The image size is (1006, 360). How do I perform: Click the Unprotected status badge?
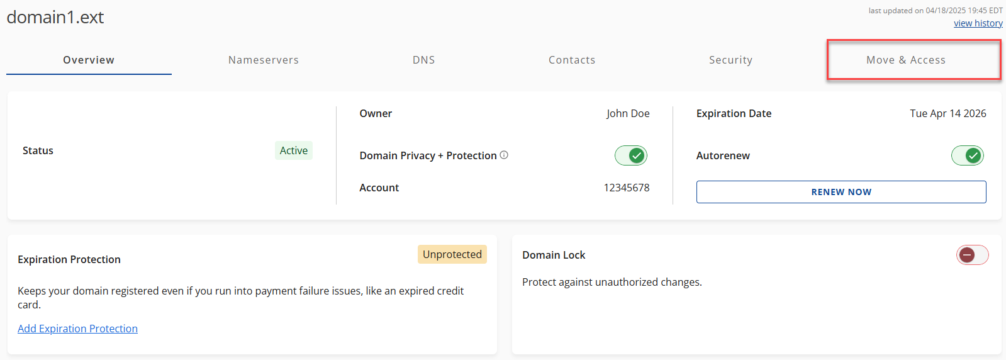point(452,254)
